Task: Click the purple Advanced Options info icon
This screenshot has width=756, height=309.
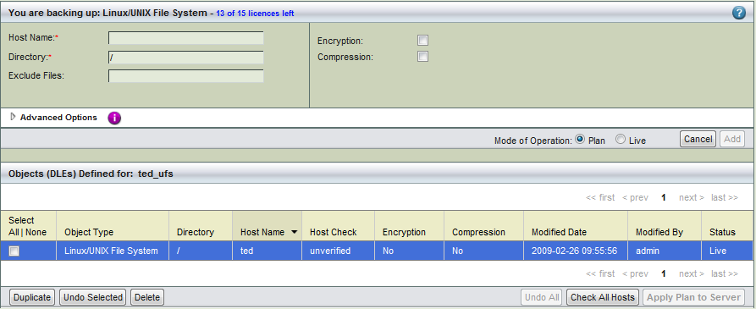Action: coord(114,118)
